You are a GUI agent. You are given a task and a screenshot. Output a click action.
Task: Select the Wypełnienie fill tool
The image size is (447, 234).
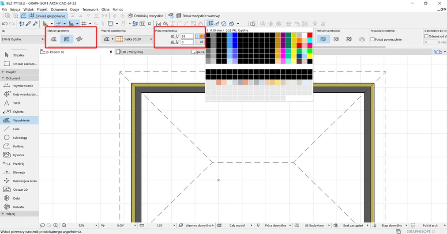19,121
